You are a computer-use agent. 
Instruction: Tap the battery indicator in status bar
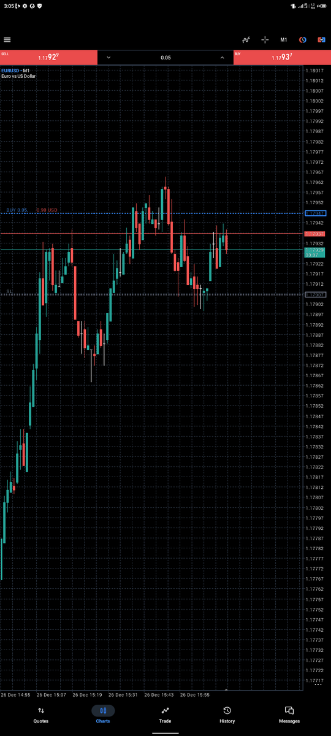pos(322,5)
